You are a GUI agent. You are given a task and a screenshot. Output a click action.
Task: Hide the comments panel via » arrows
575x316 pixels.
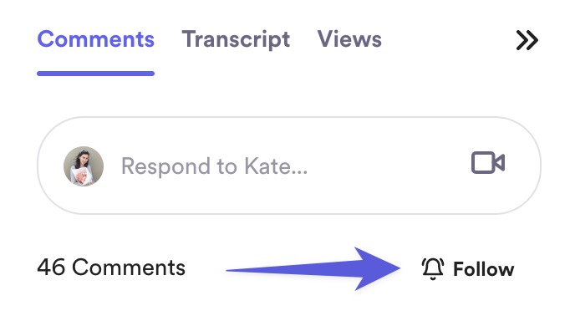coord(527,40)
